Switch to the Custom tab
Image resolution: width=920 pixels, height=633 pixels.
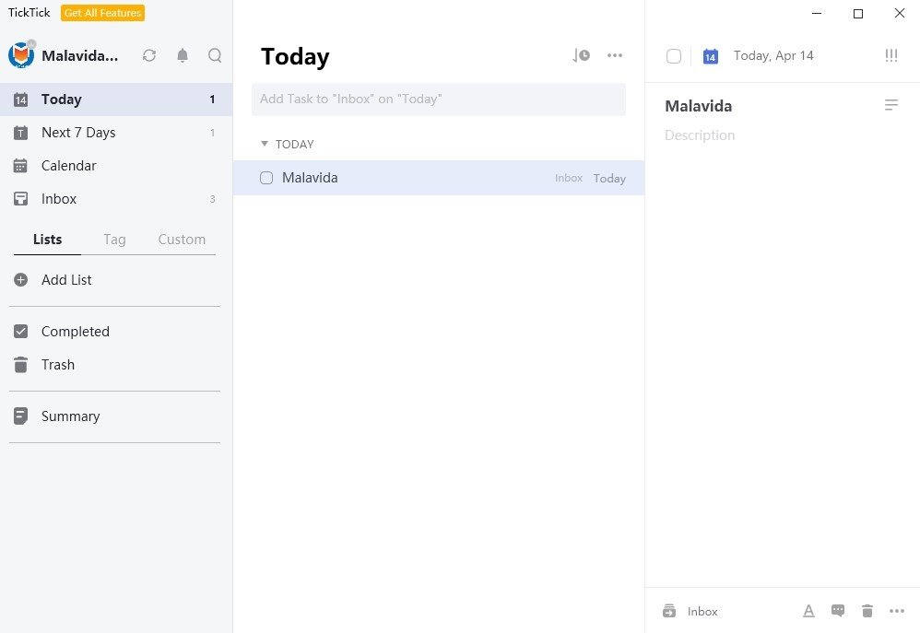click(x=182, y=240)
